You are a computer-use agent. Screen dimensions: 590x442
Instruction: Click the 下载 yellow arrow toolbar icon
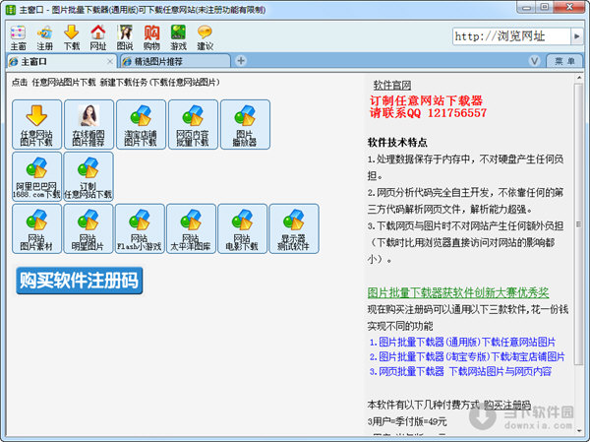pos(72,37)
